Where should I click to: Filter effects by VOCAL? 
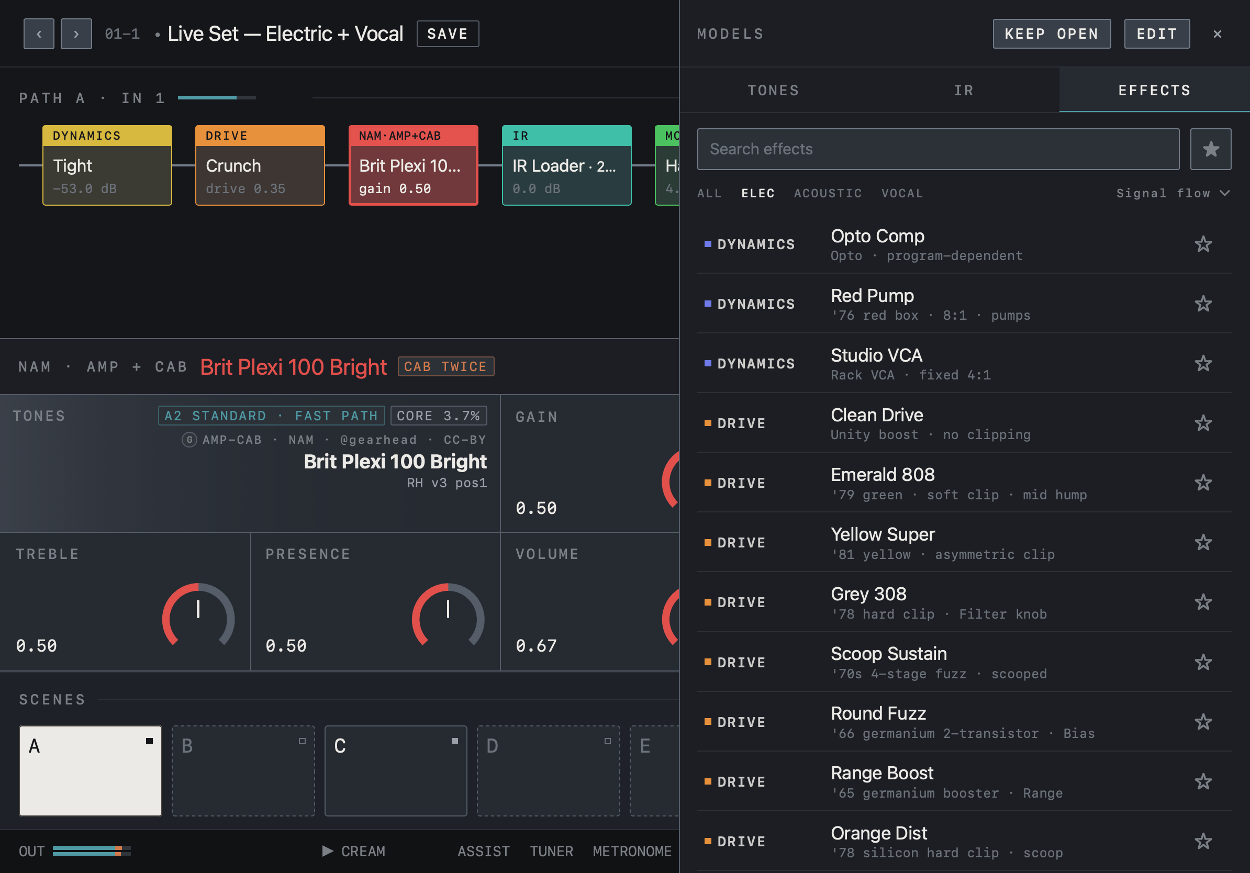(x=902, y=193)
